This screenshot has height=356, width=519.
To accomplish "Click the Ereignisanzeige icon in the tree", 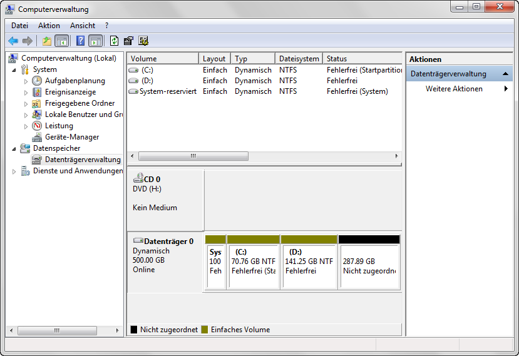I will click(37, 92).
